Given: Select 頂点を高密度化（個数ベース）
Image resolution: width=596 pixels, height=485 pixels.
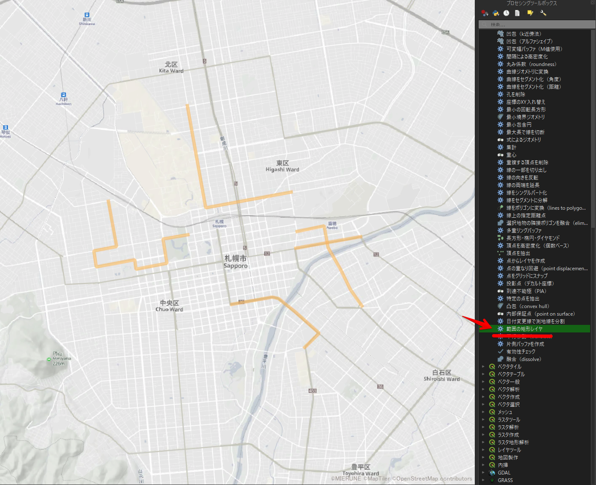Looking at the screenshot, I should 537,245.
